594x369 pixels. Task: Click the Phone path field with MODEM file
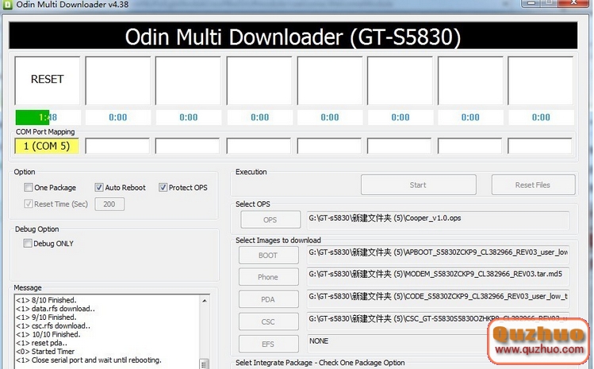[x=438, y=277]
